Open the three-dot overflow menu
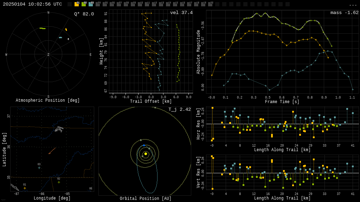The height and width of the screenshot is (202, 360). tap(353, 5)
